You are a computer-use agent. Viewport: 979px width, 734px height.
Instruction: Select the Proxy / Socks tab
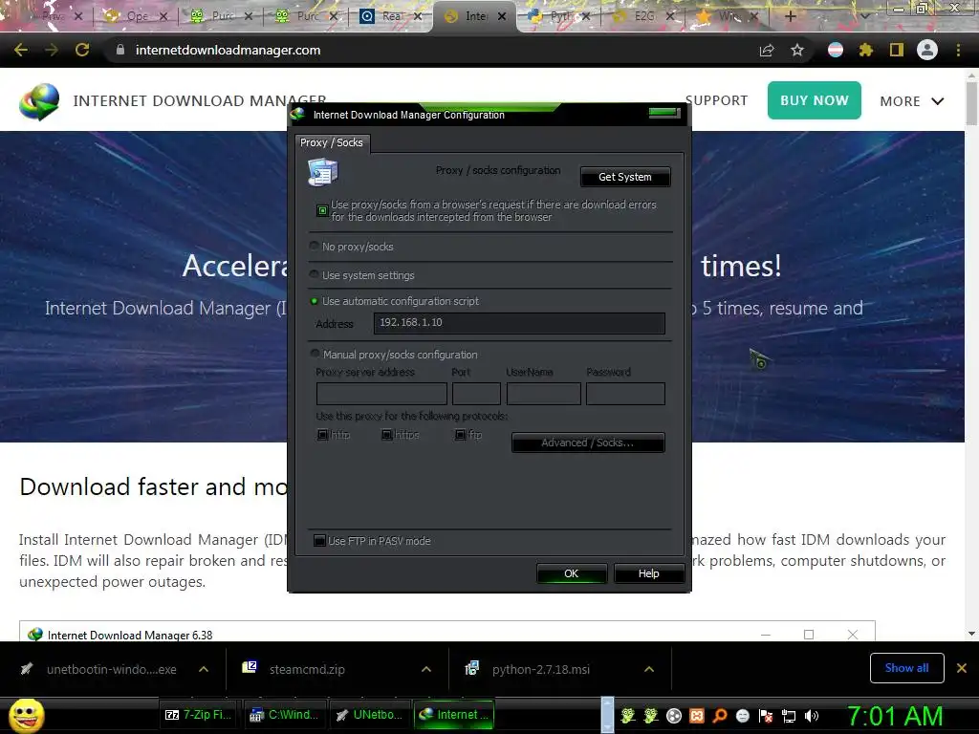pos(332,143)
